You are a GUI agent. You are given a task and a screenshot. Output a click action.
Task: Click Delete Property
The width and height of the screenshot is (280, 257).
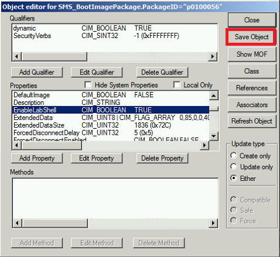pos(162,158)
